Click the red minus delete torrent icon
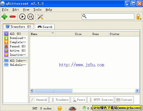 coord(13,17)
